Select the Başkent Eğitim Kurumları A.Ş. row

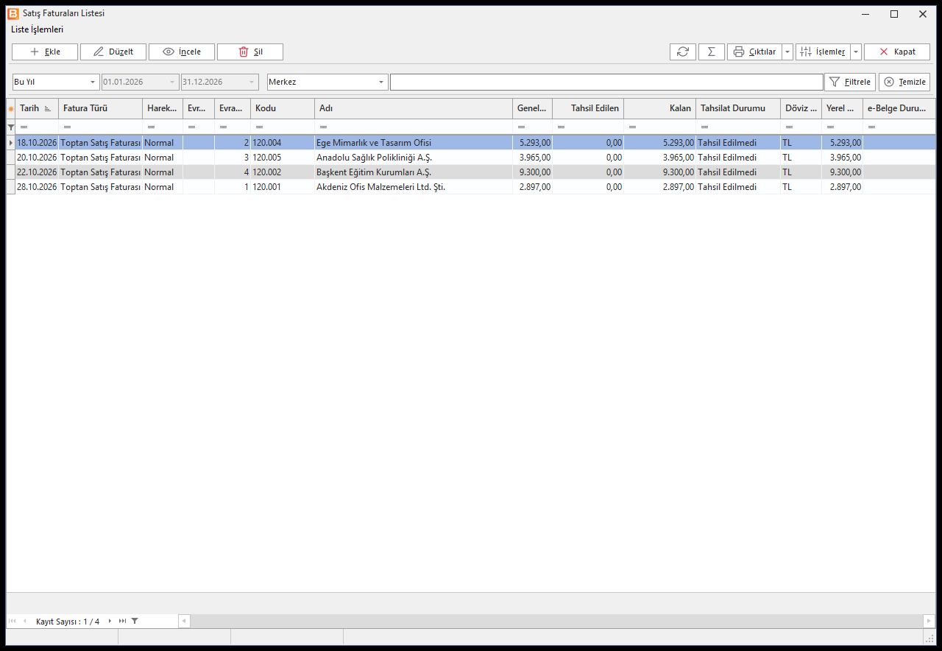coord(471,172)
